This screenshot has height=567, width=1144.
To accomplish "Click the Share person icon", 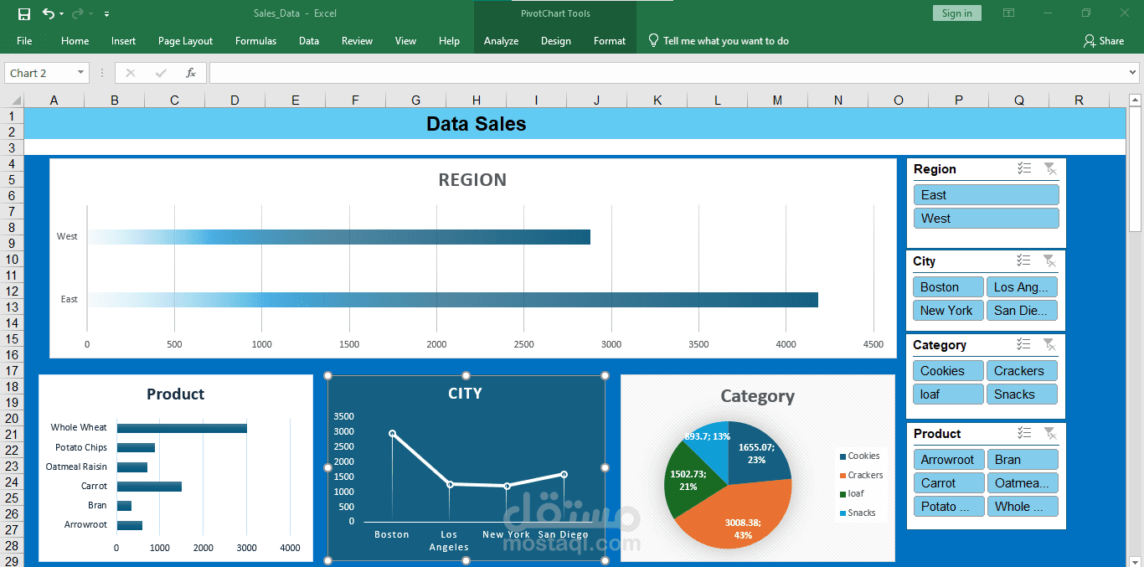I will coord(1089,41).
